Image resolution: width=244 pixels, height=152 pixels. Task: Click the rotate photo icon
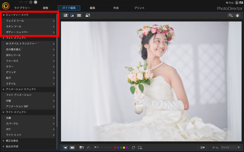point(133,148)
